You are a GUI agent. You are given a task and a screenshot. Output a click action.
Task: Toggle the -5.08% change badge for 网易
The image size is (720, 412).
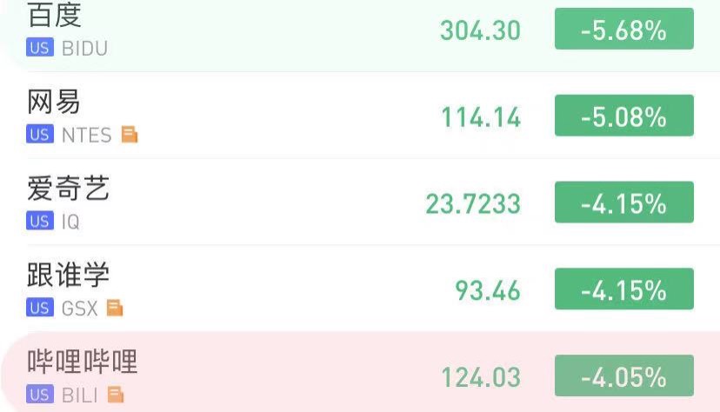click(x=623, y=116)
